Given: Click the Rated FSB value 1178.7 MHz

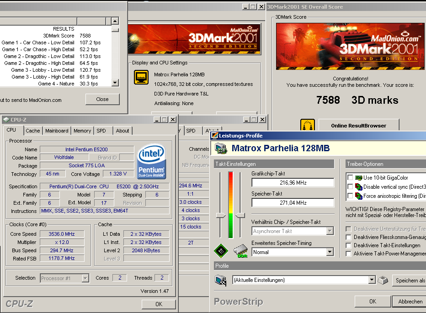Looking at the screenshot, I should click(x=62, y=258).
